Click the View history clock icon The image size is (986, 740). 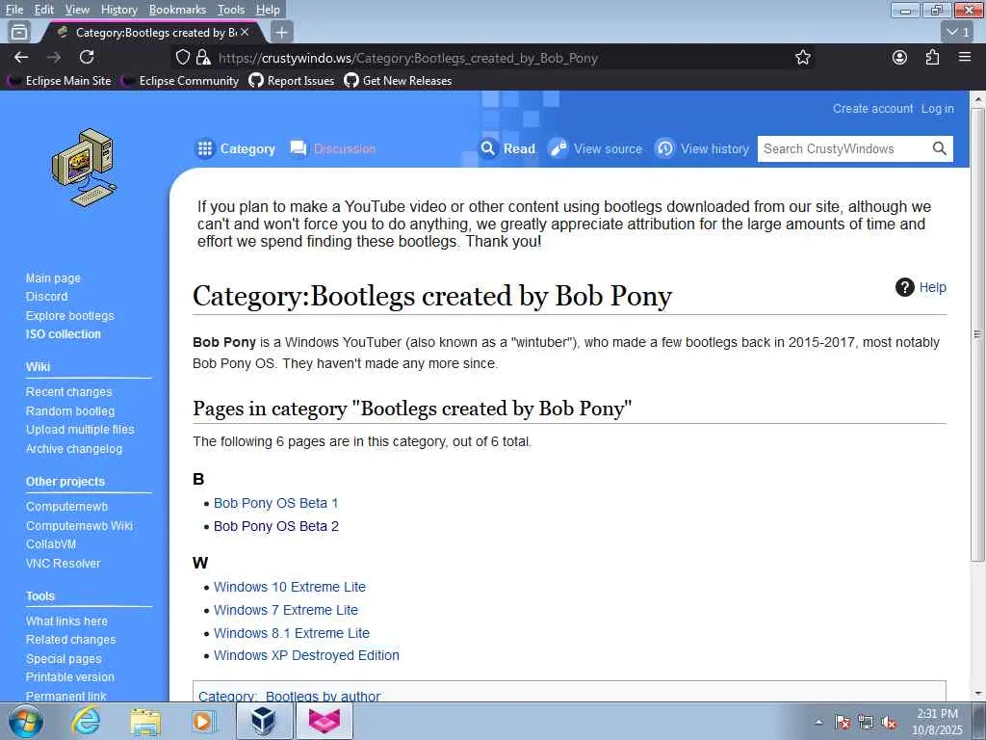click(664, 148)
